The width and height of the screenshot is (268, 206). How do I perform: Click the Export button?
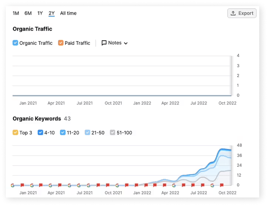(x=242, y=13)
